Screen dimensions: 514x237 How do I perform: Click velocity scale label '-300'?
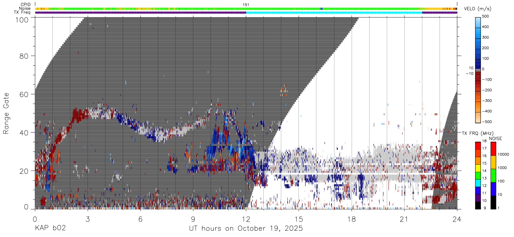click(487, 101)
